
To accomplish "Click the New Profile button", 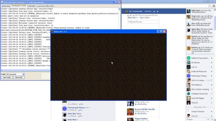I will click(7, 78).
